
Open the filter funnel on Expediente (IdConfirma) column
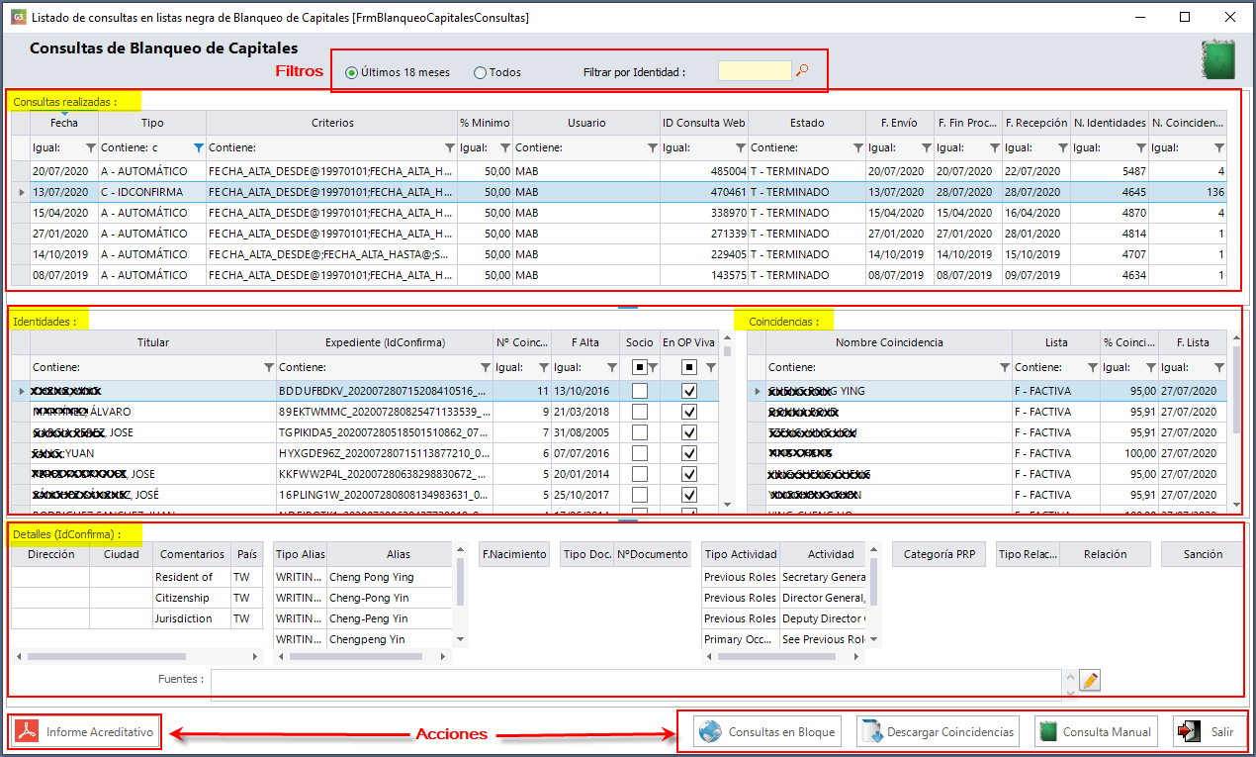point(486,367)
